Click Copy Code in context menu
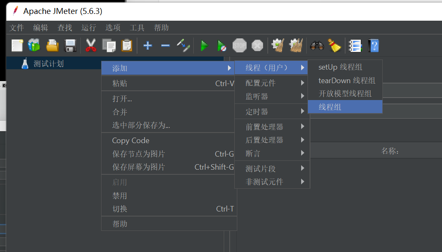Image resolution: width=442 pixels, height=252 pixels. pyautogui.click(x=169, y=140)
